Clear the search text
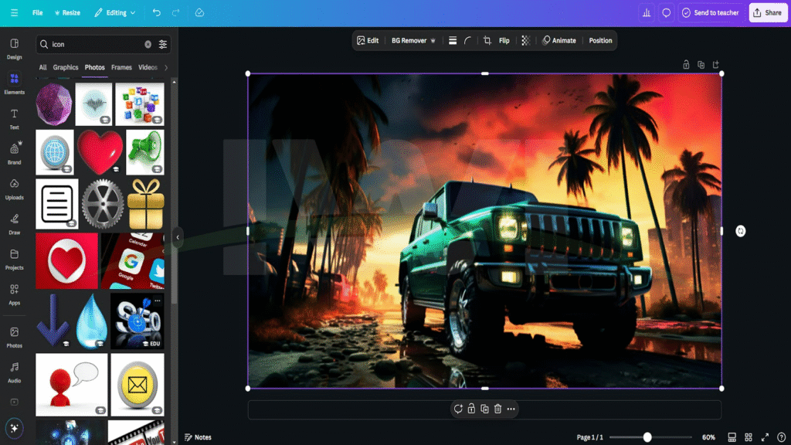 (x=148, y=44)
